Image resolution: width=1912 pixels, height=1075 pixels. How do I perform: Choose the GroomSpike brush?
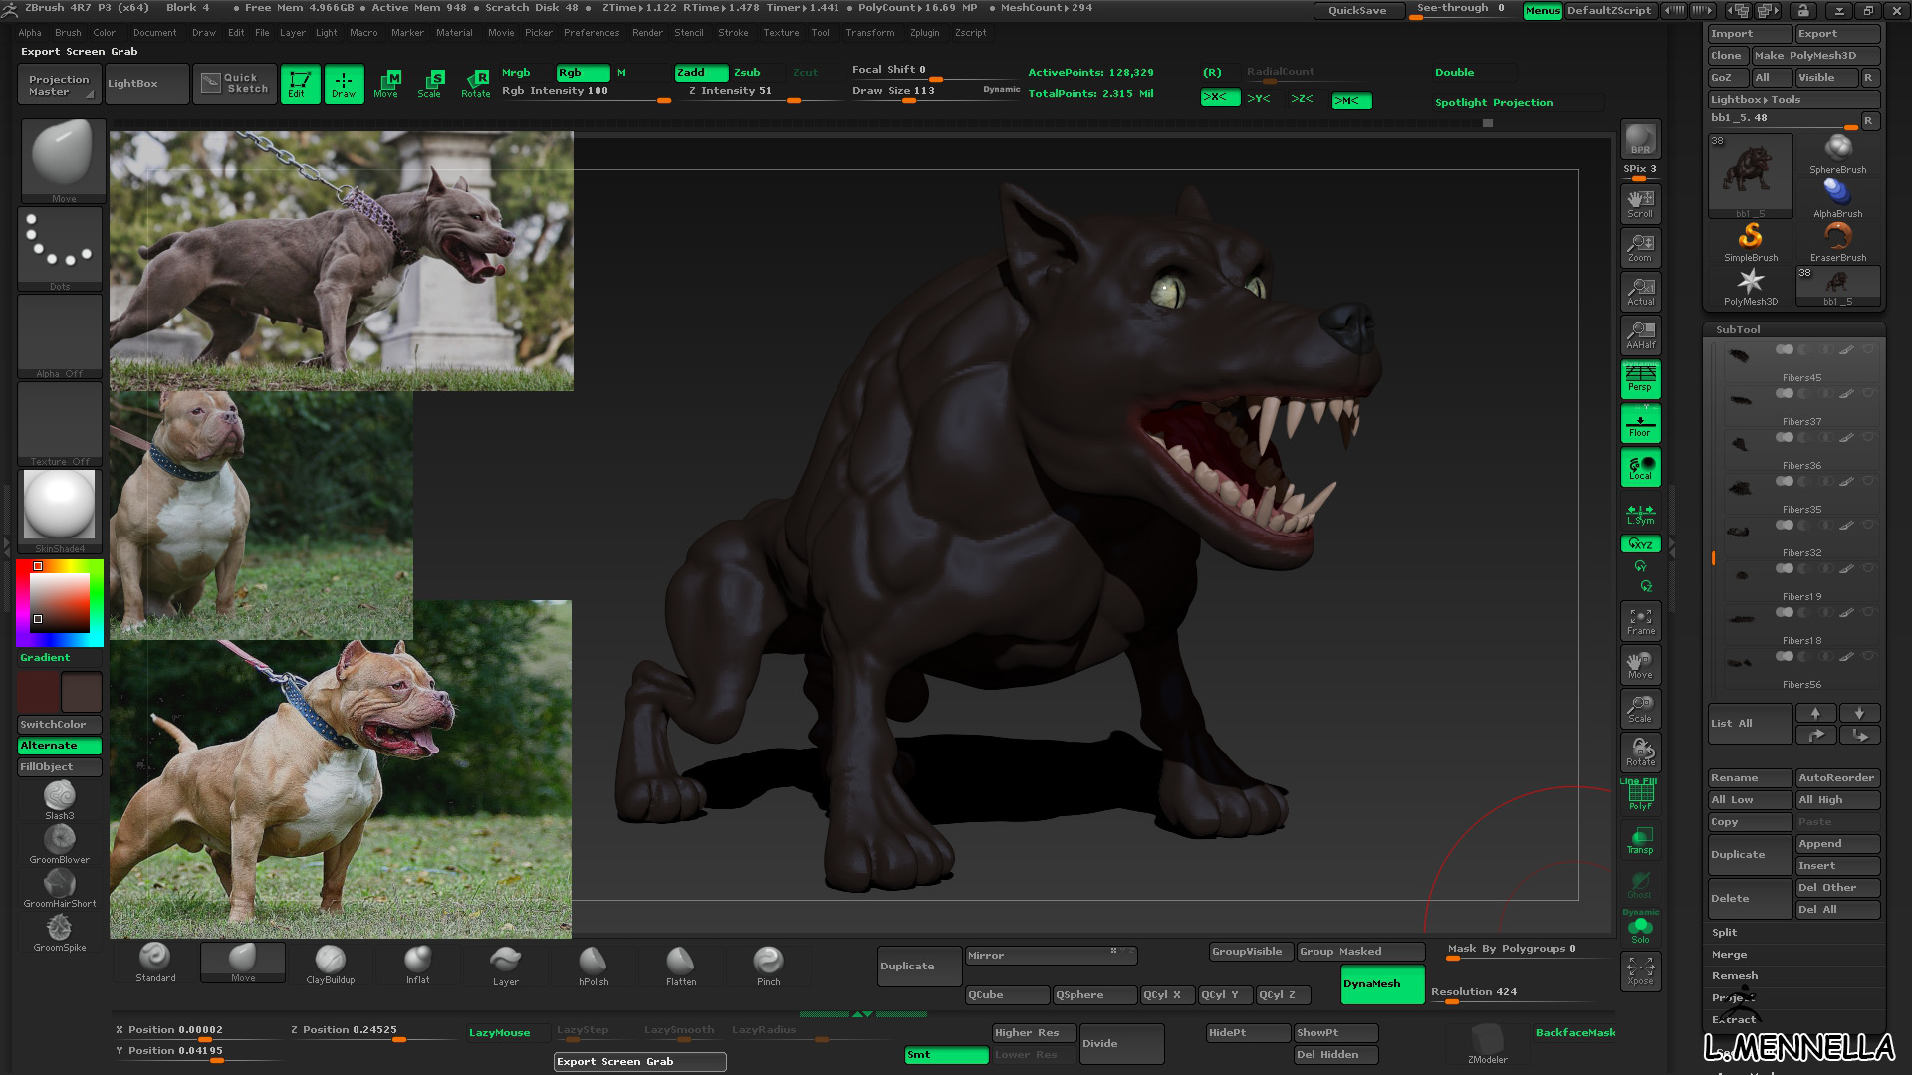tap(60, 932)
